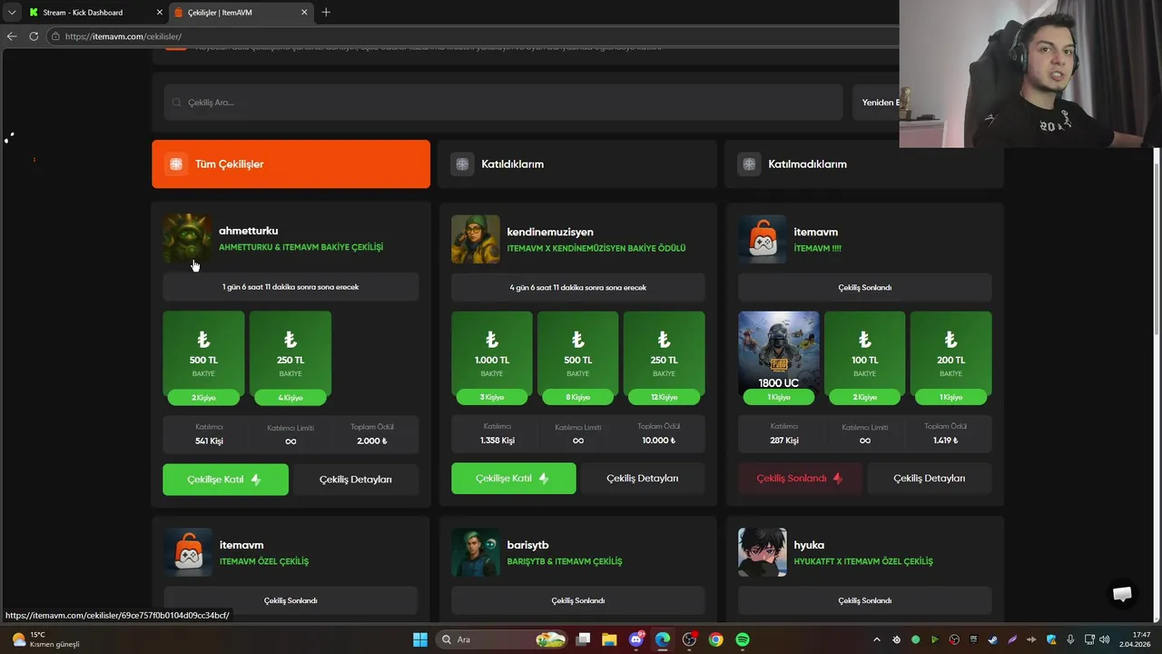Open Google Chrome from the taskbar
The height and width of the screenshot is (654, 1162).
coord(716,639)
